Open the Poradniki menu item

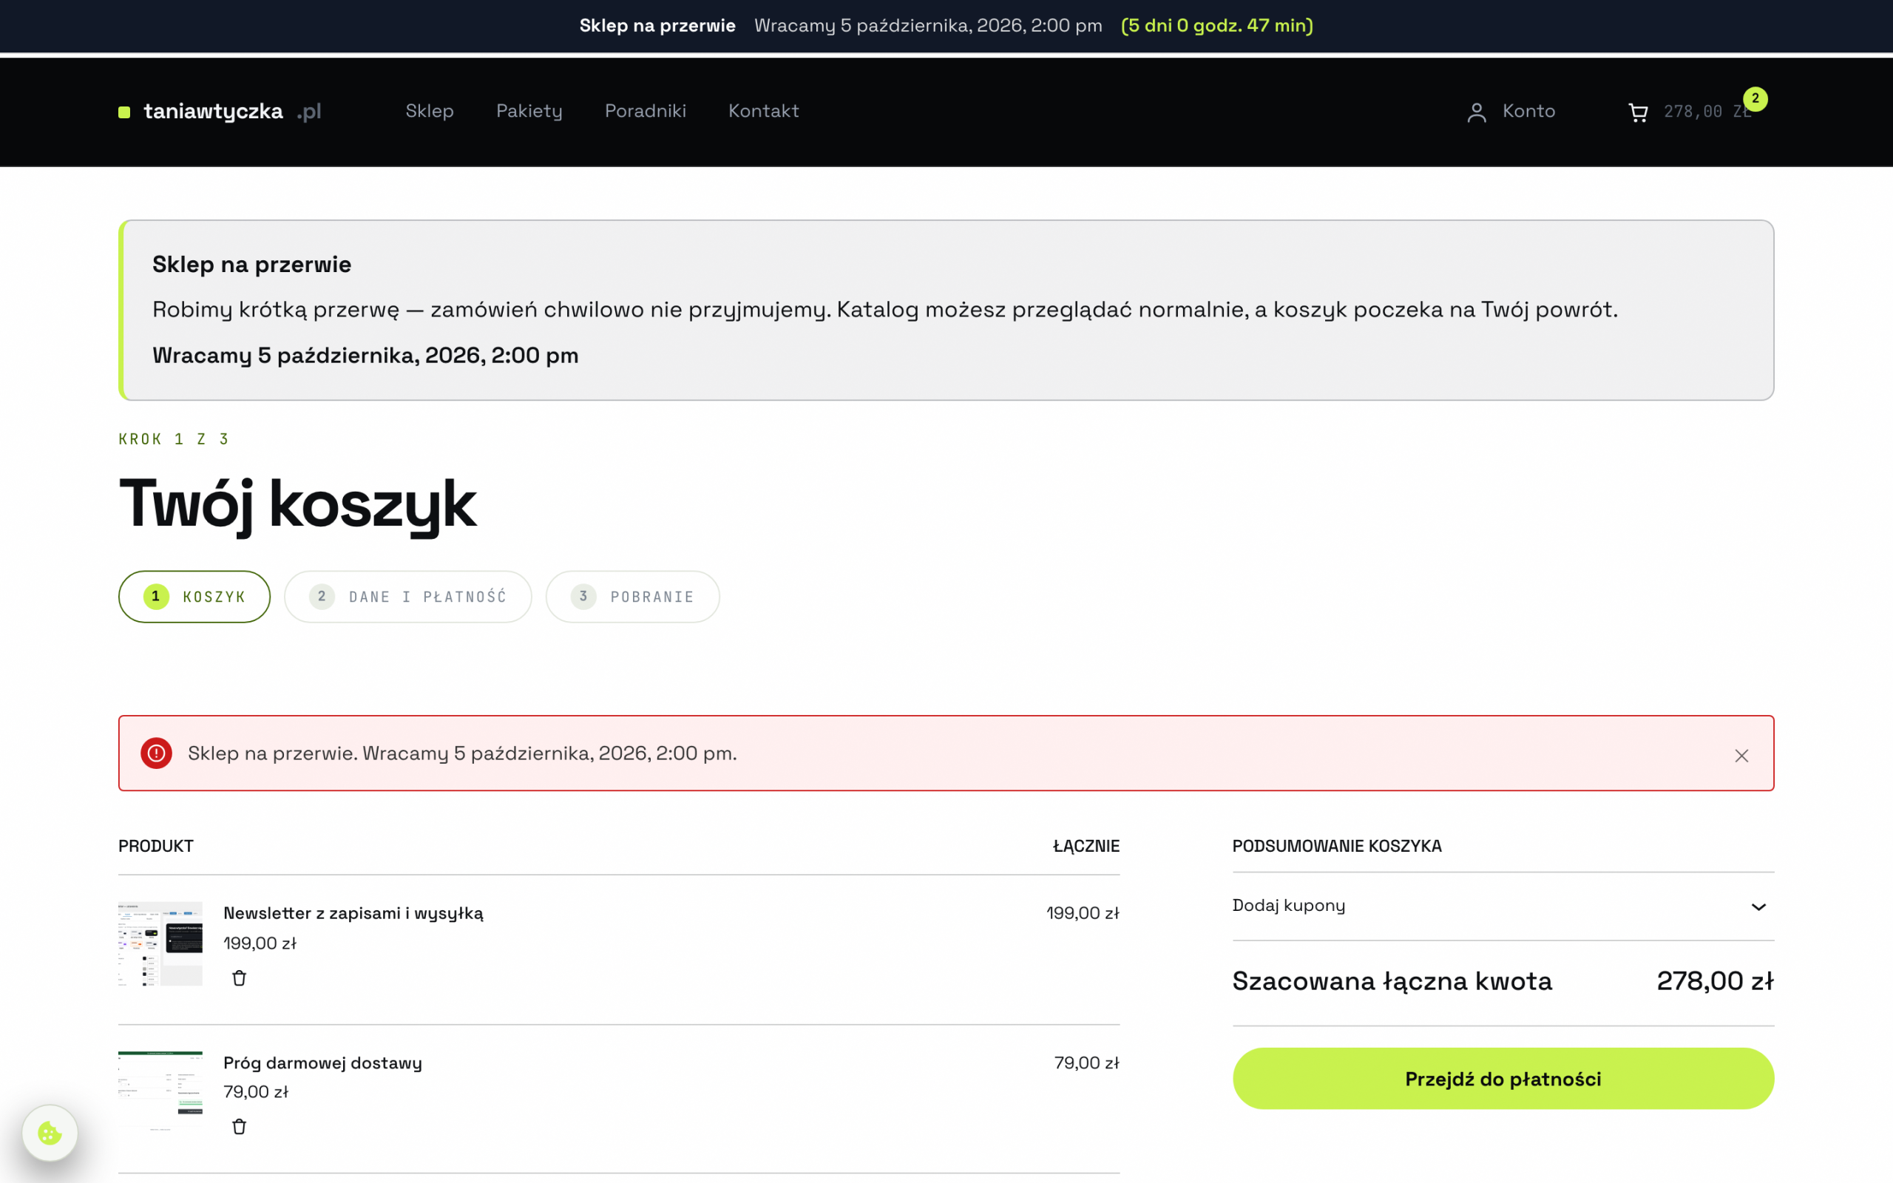(646, 111)
